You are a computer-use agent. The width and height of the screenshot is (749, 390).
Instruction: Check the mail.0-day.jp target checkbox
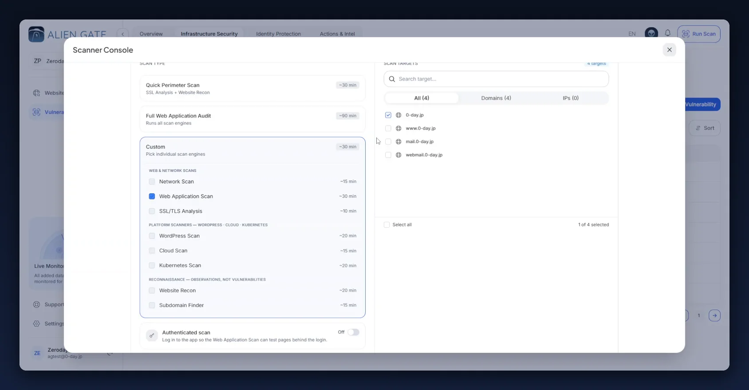[x=388, y=142]
